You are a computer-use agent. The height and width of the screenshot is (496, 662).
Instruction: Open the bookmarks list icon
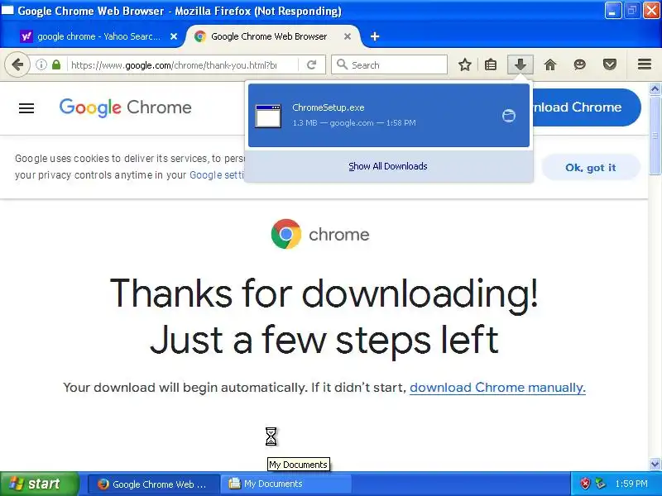pos(491,65)
